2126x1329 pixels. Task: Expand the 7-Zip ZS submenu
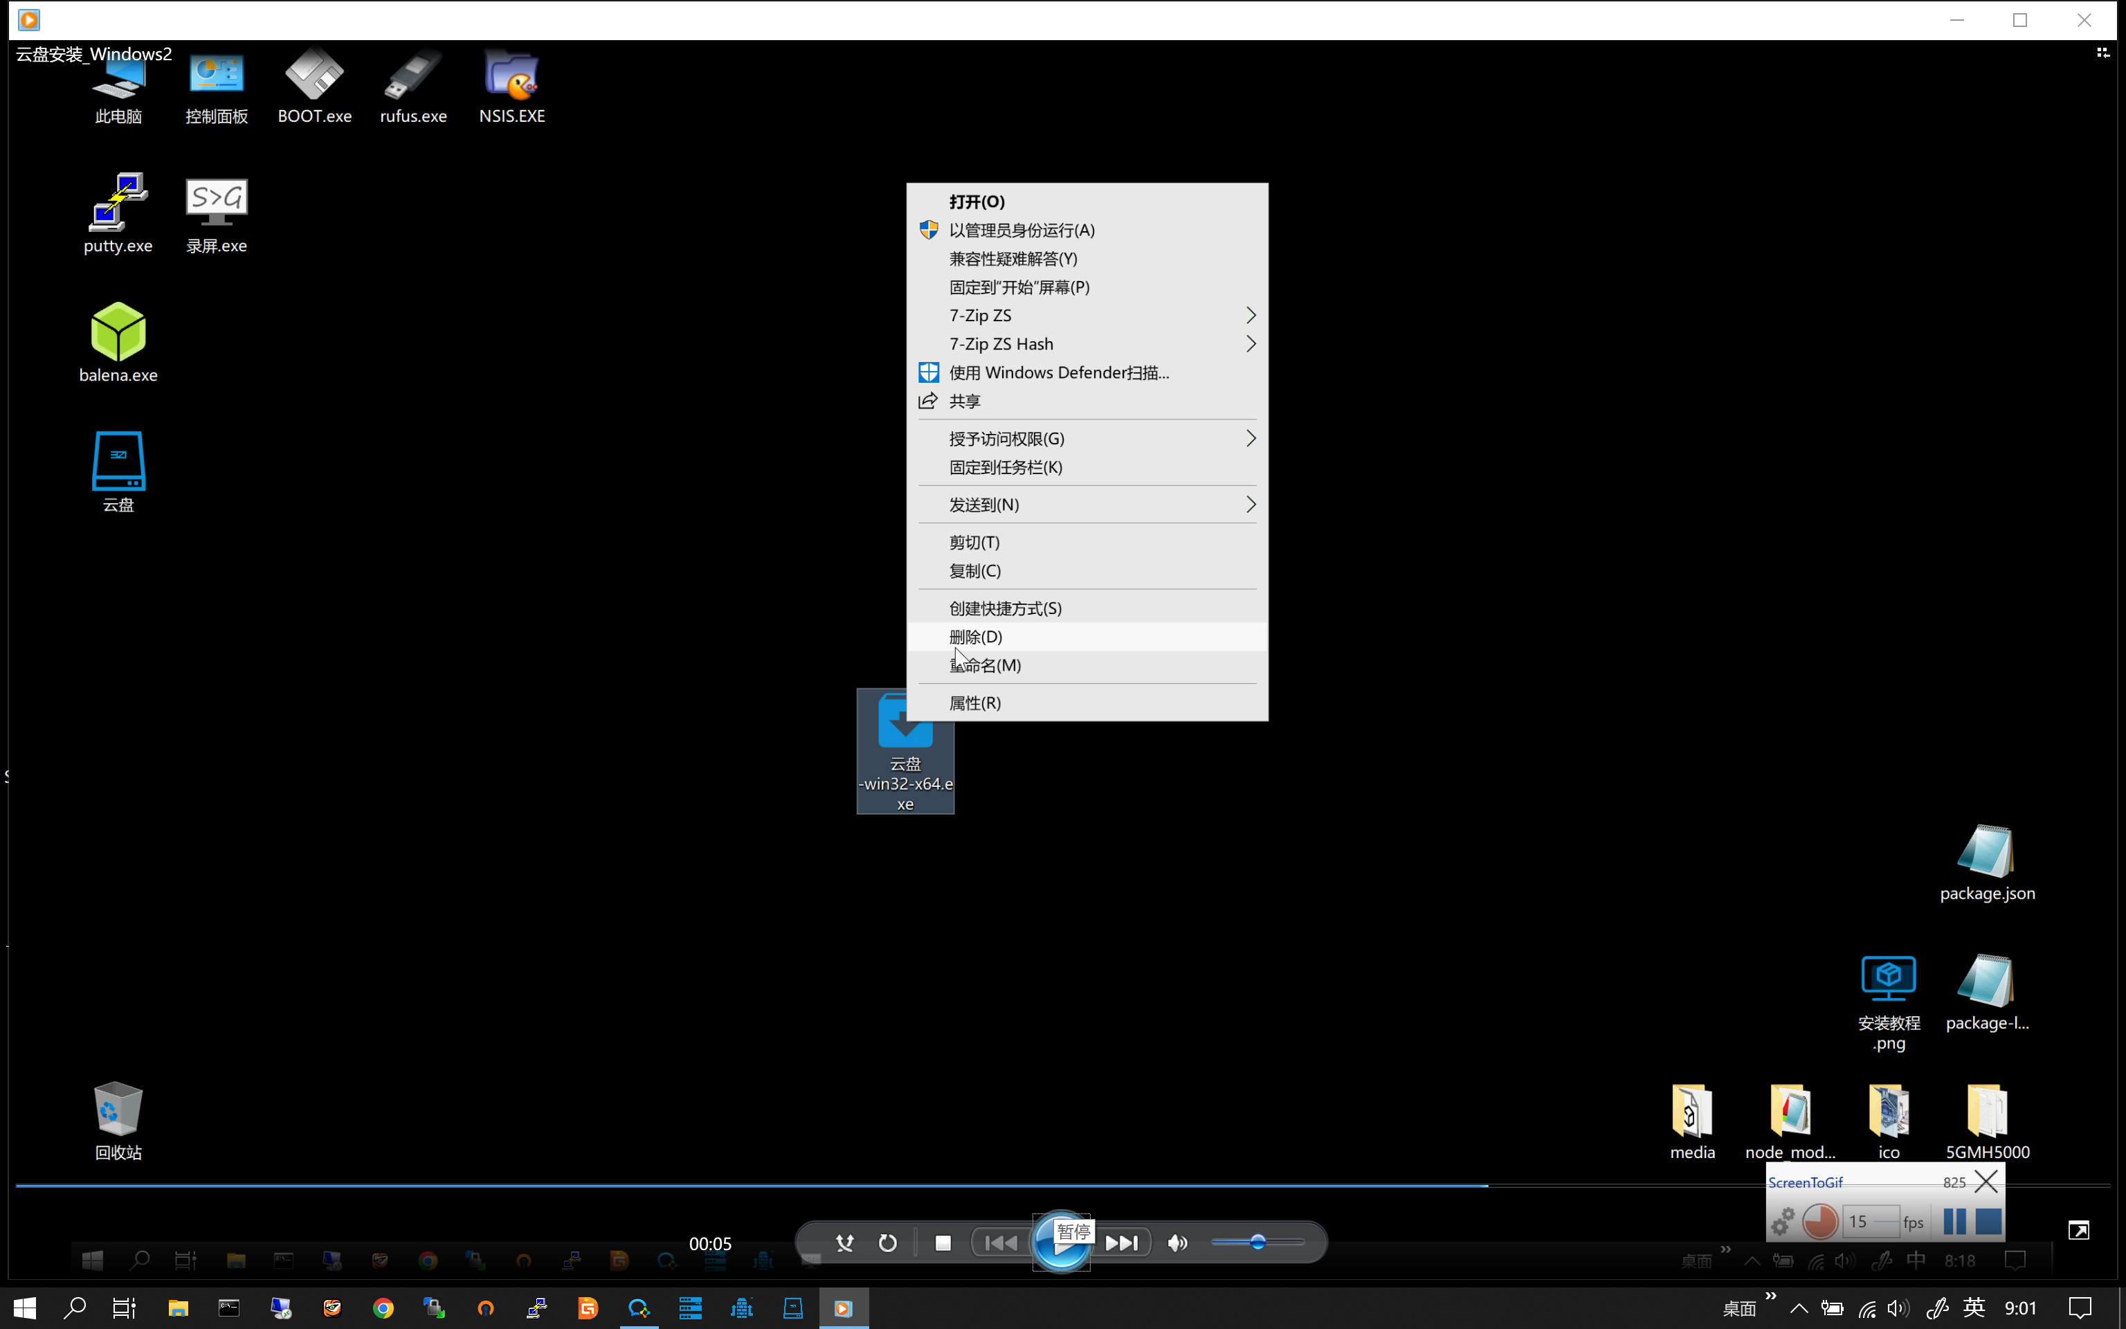[x=1087, y=316]
